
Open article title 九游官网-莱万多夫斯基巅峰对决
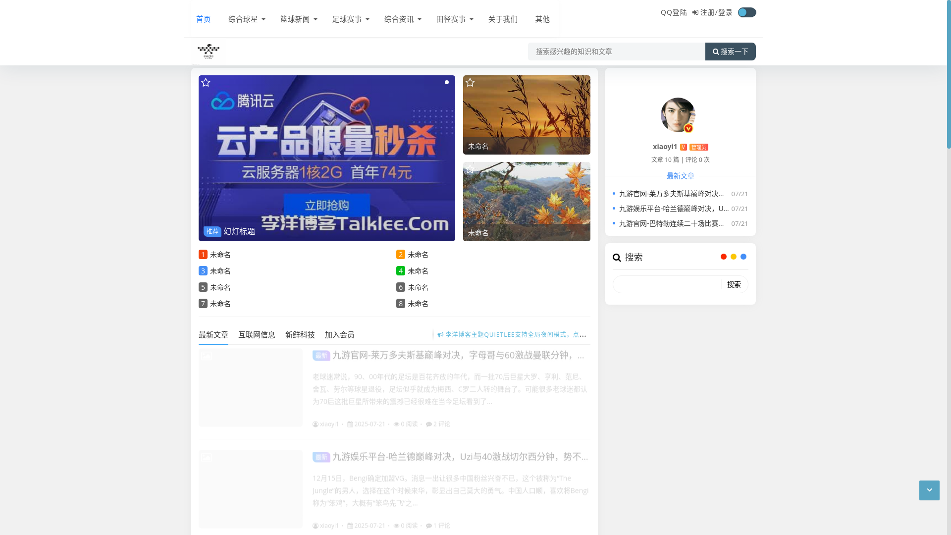pyautogui.click(x=458, y=355)
